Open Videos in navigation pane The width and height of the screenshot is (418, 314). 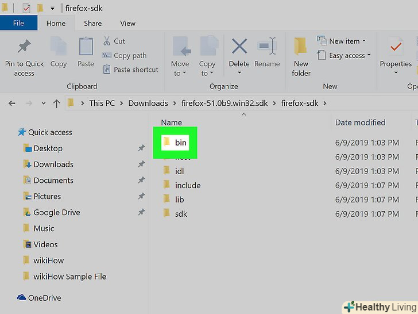click(x=40, y=244)
